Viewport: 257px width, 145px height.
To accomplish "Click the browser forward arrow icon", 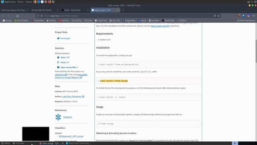I will pyautogui.click(x=8, y=16).
